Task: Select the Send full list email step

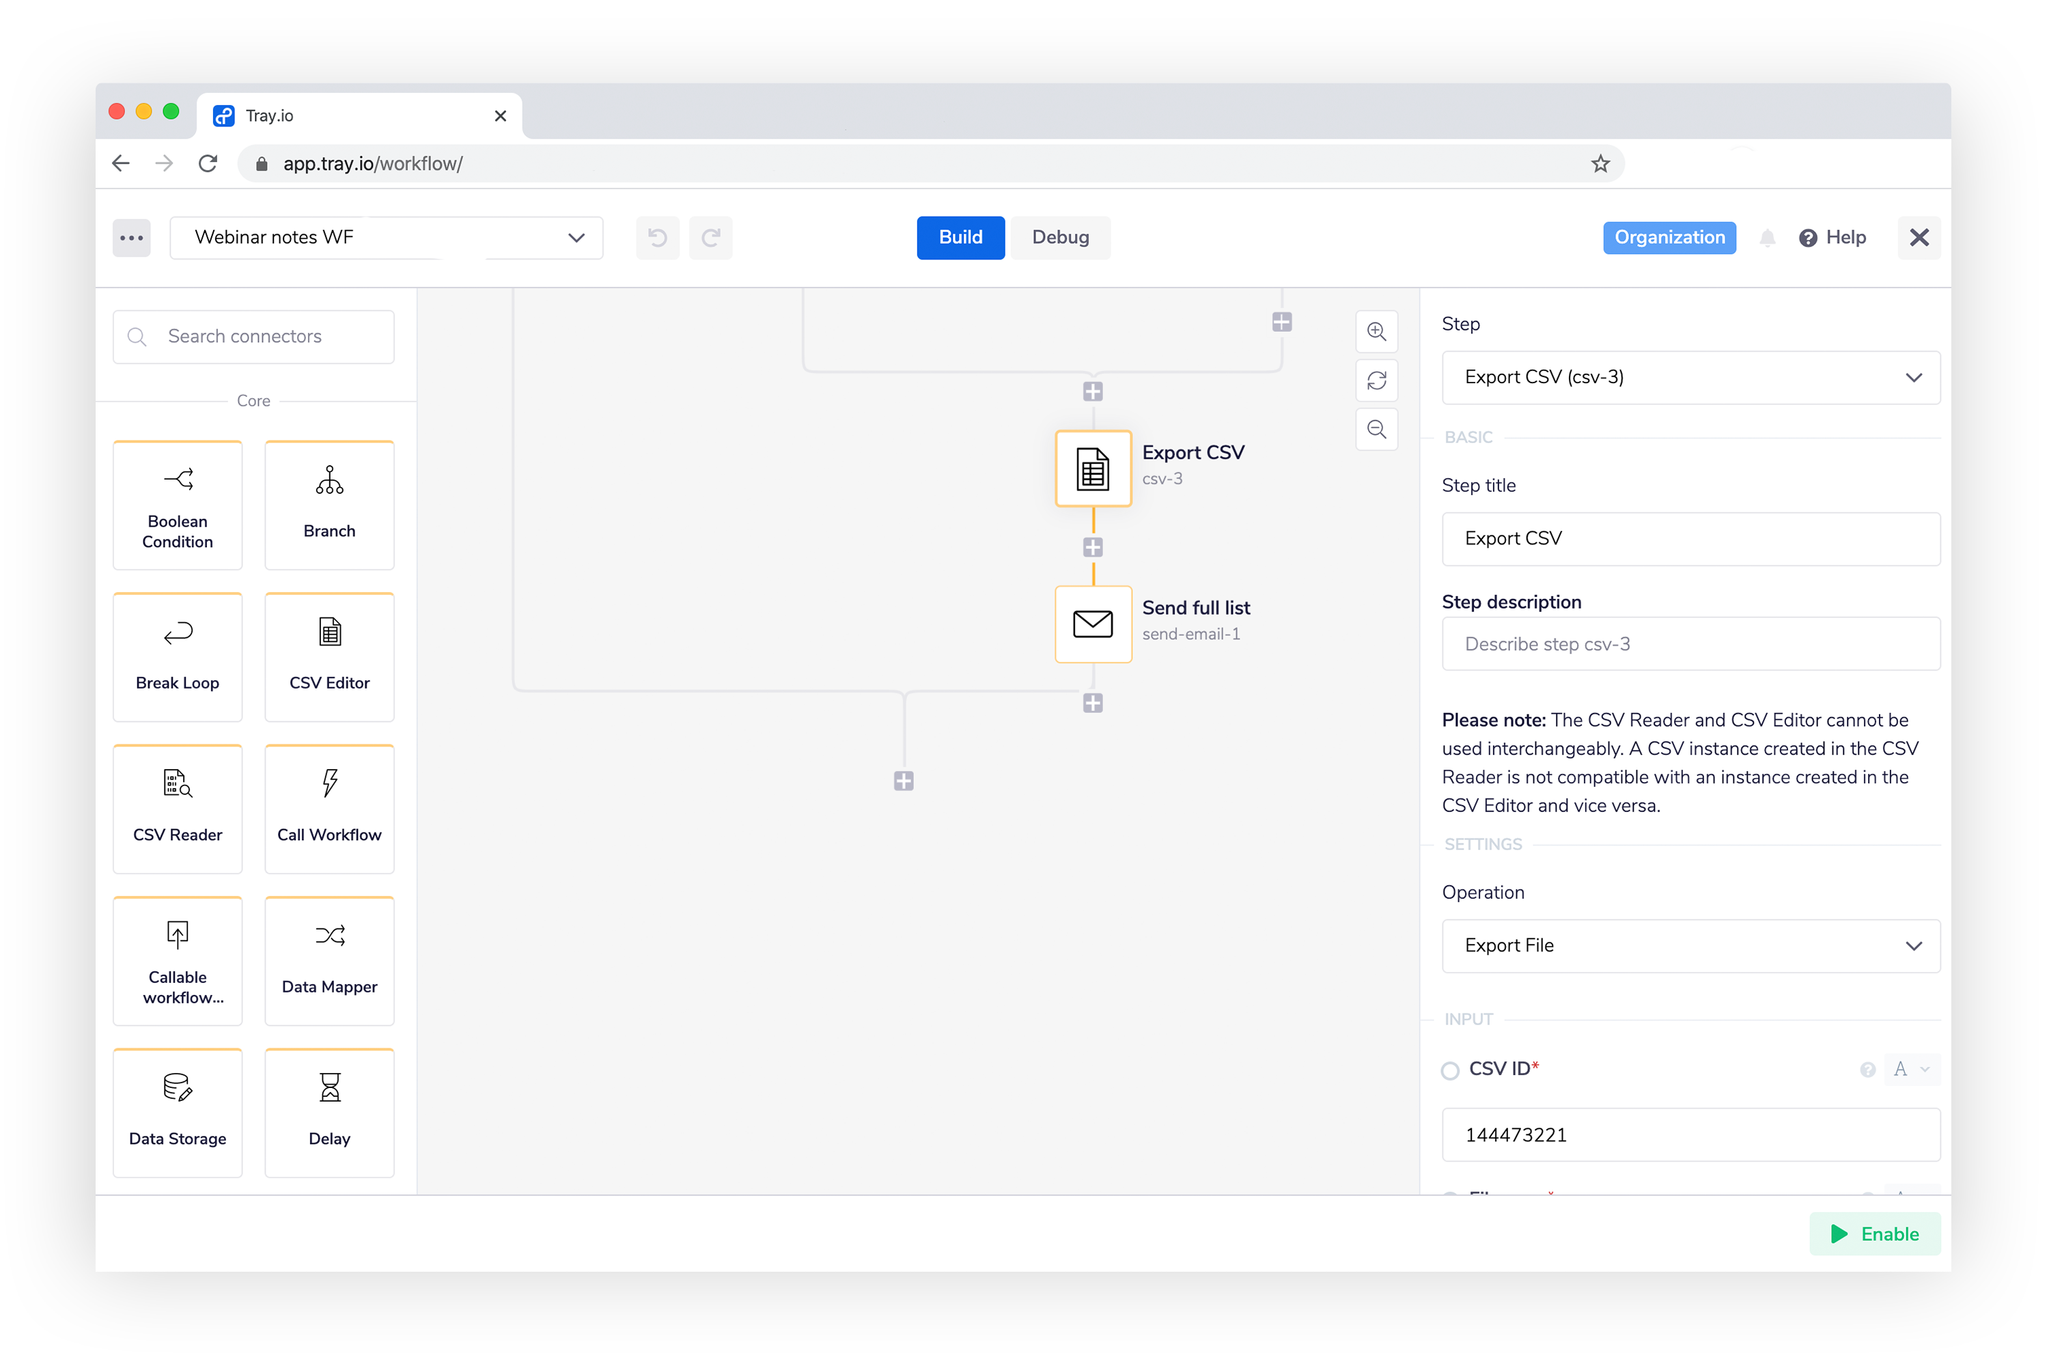Action: [1093, 624]
